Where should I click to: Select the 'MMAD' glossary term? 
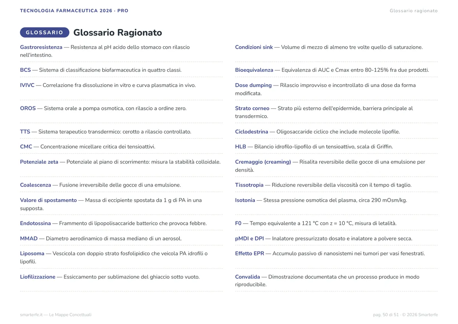click(x=29, y=239)
